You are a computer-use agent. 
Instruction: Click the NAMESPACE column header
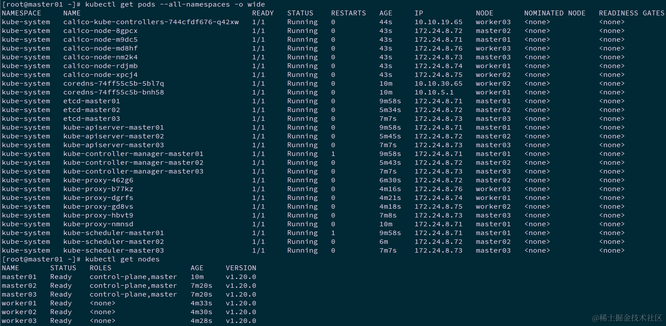pos(22,13)
